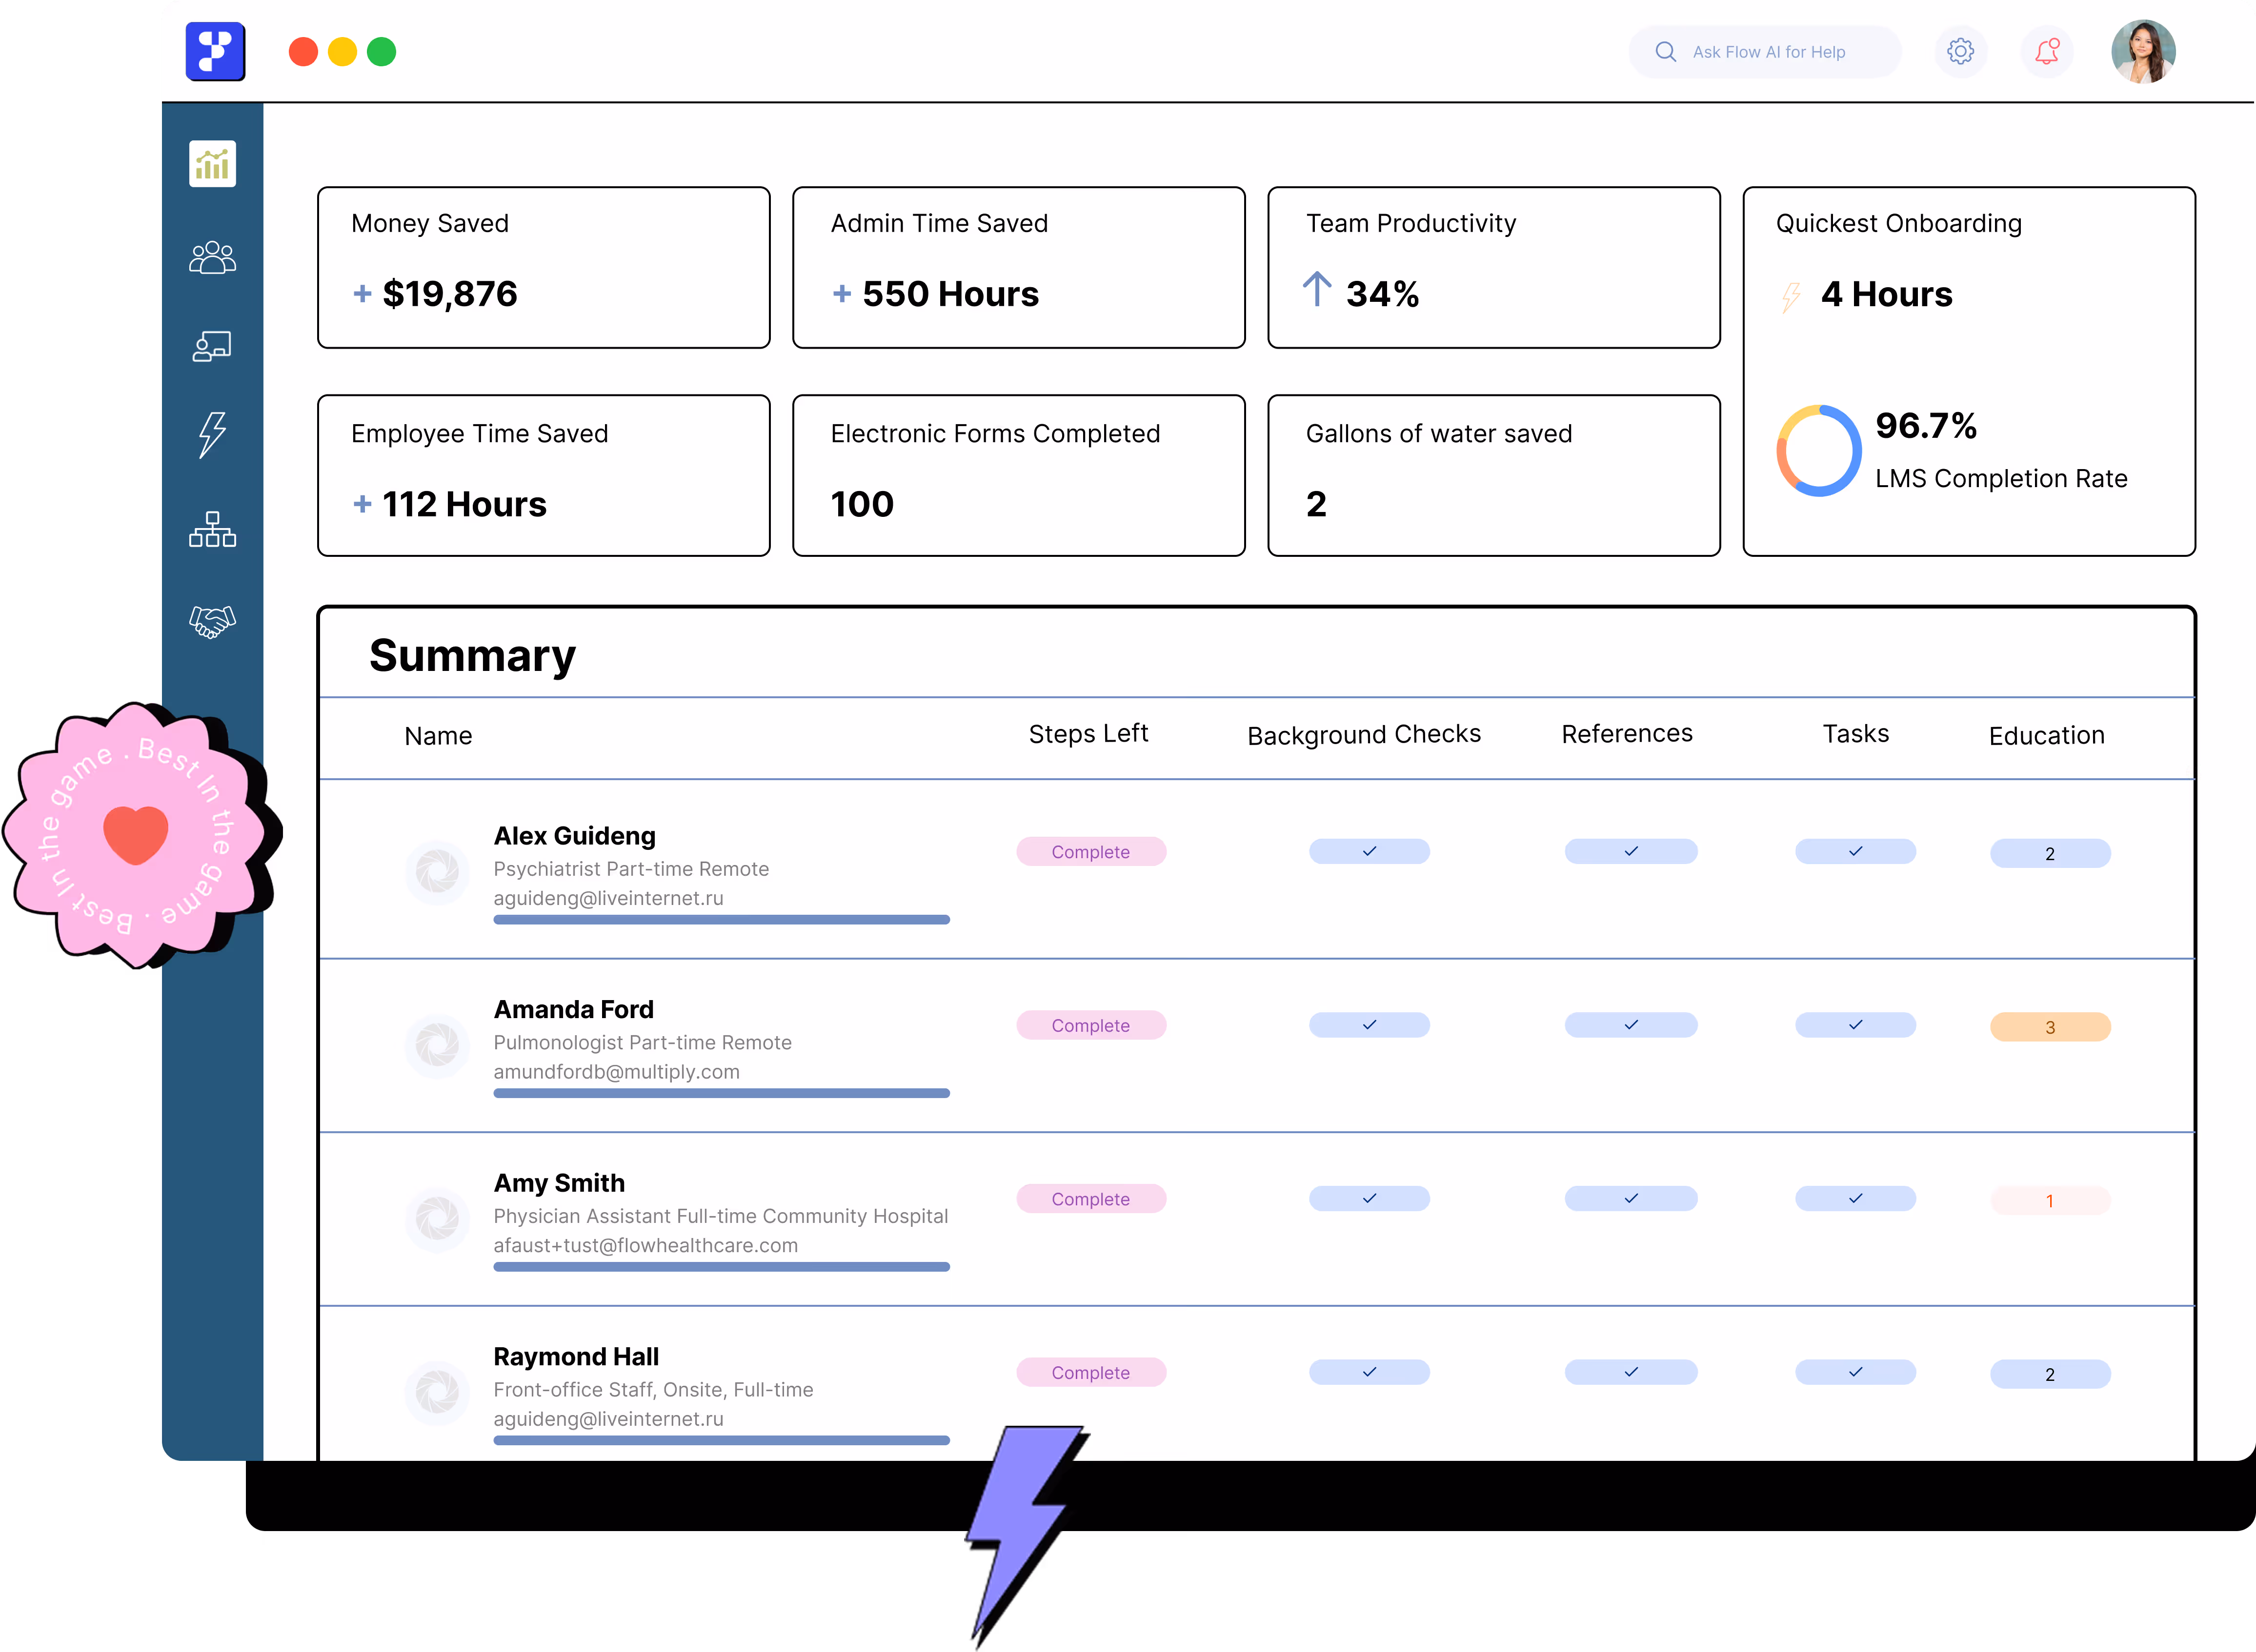Click the Flow app logo
The width and height of the screenshot is (2256, 1652).
click(215, 51)
